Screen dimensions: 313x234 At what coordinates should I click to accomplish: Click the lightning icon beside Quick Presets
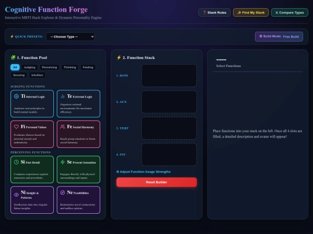[12, 36]
